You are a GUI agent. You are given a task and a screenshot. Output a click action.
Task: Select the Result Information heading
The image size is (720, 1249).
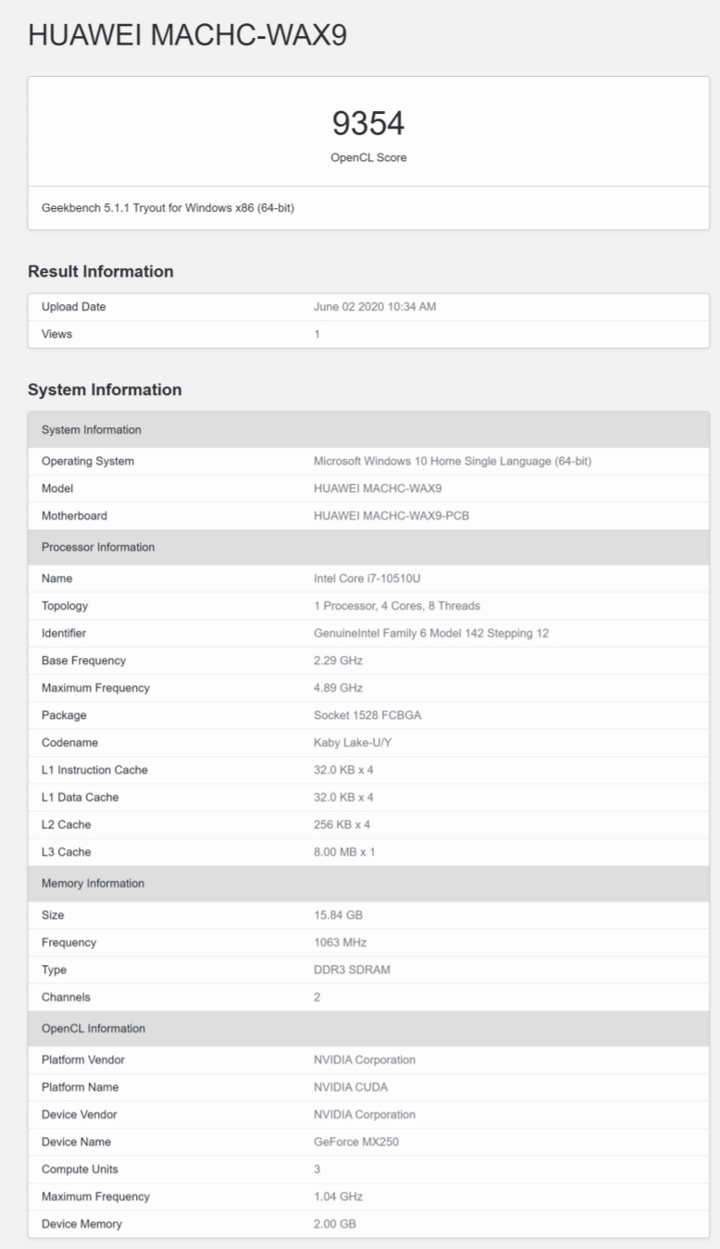pos(101,272)
